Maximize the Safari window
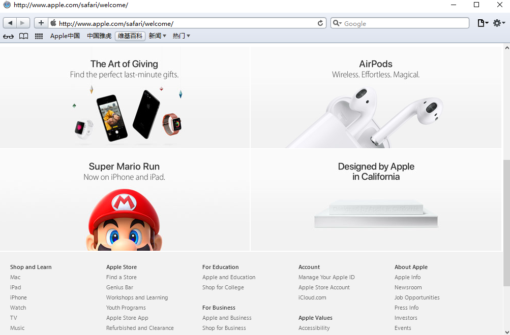The image size is (510, 335). point(476,5)
